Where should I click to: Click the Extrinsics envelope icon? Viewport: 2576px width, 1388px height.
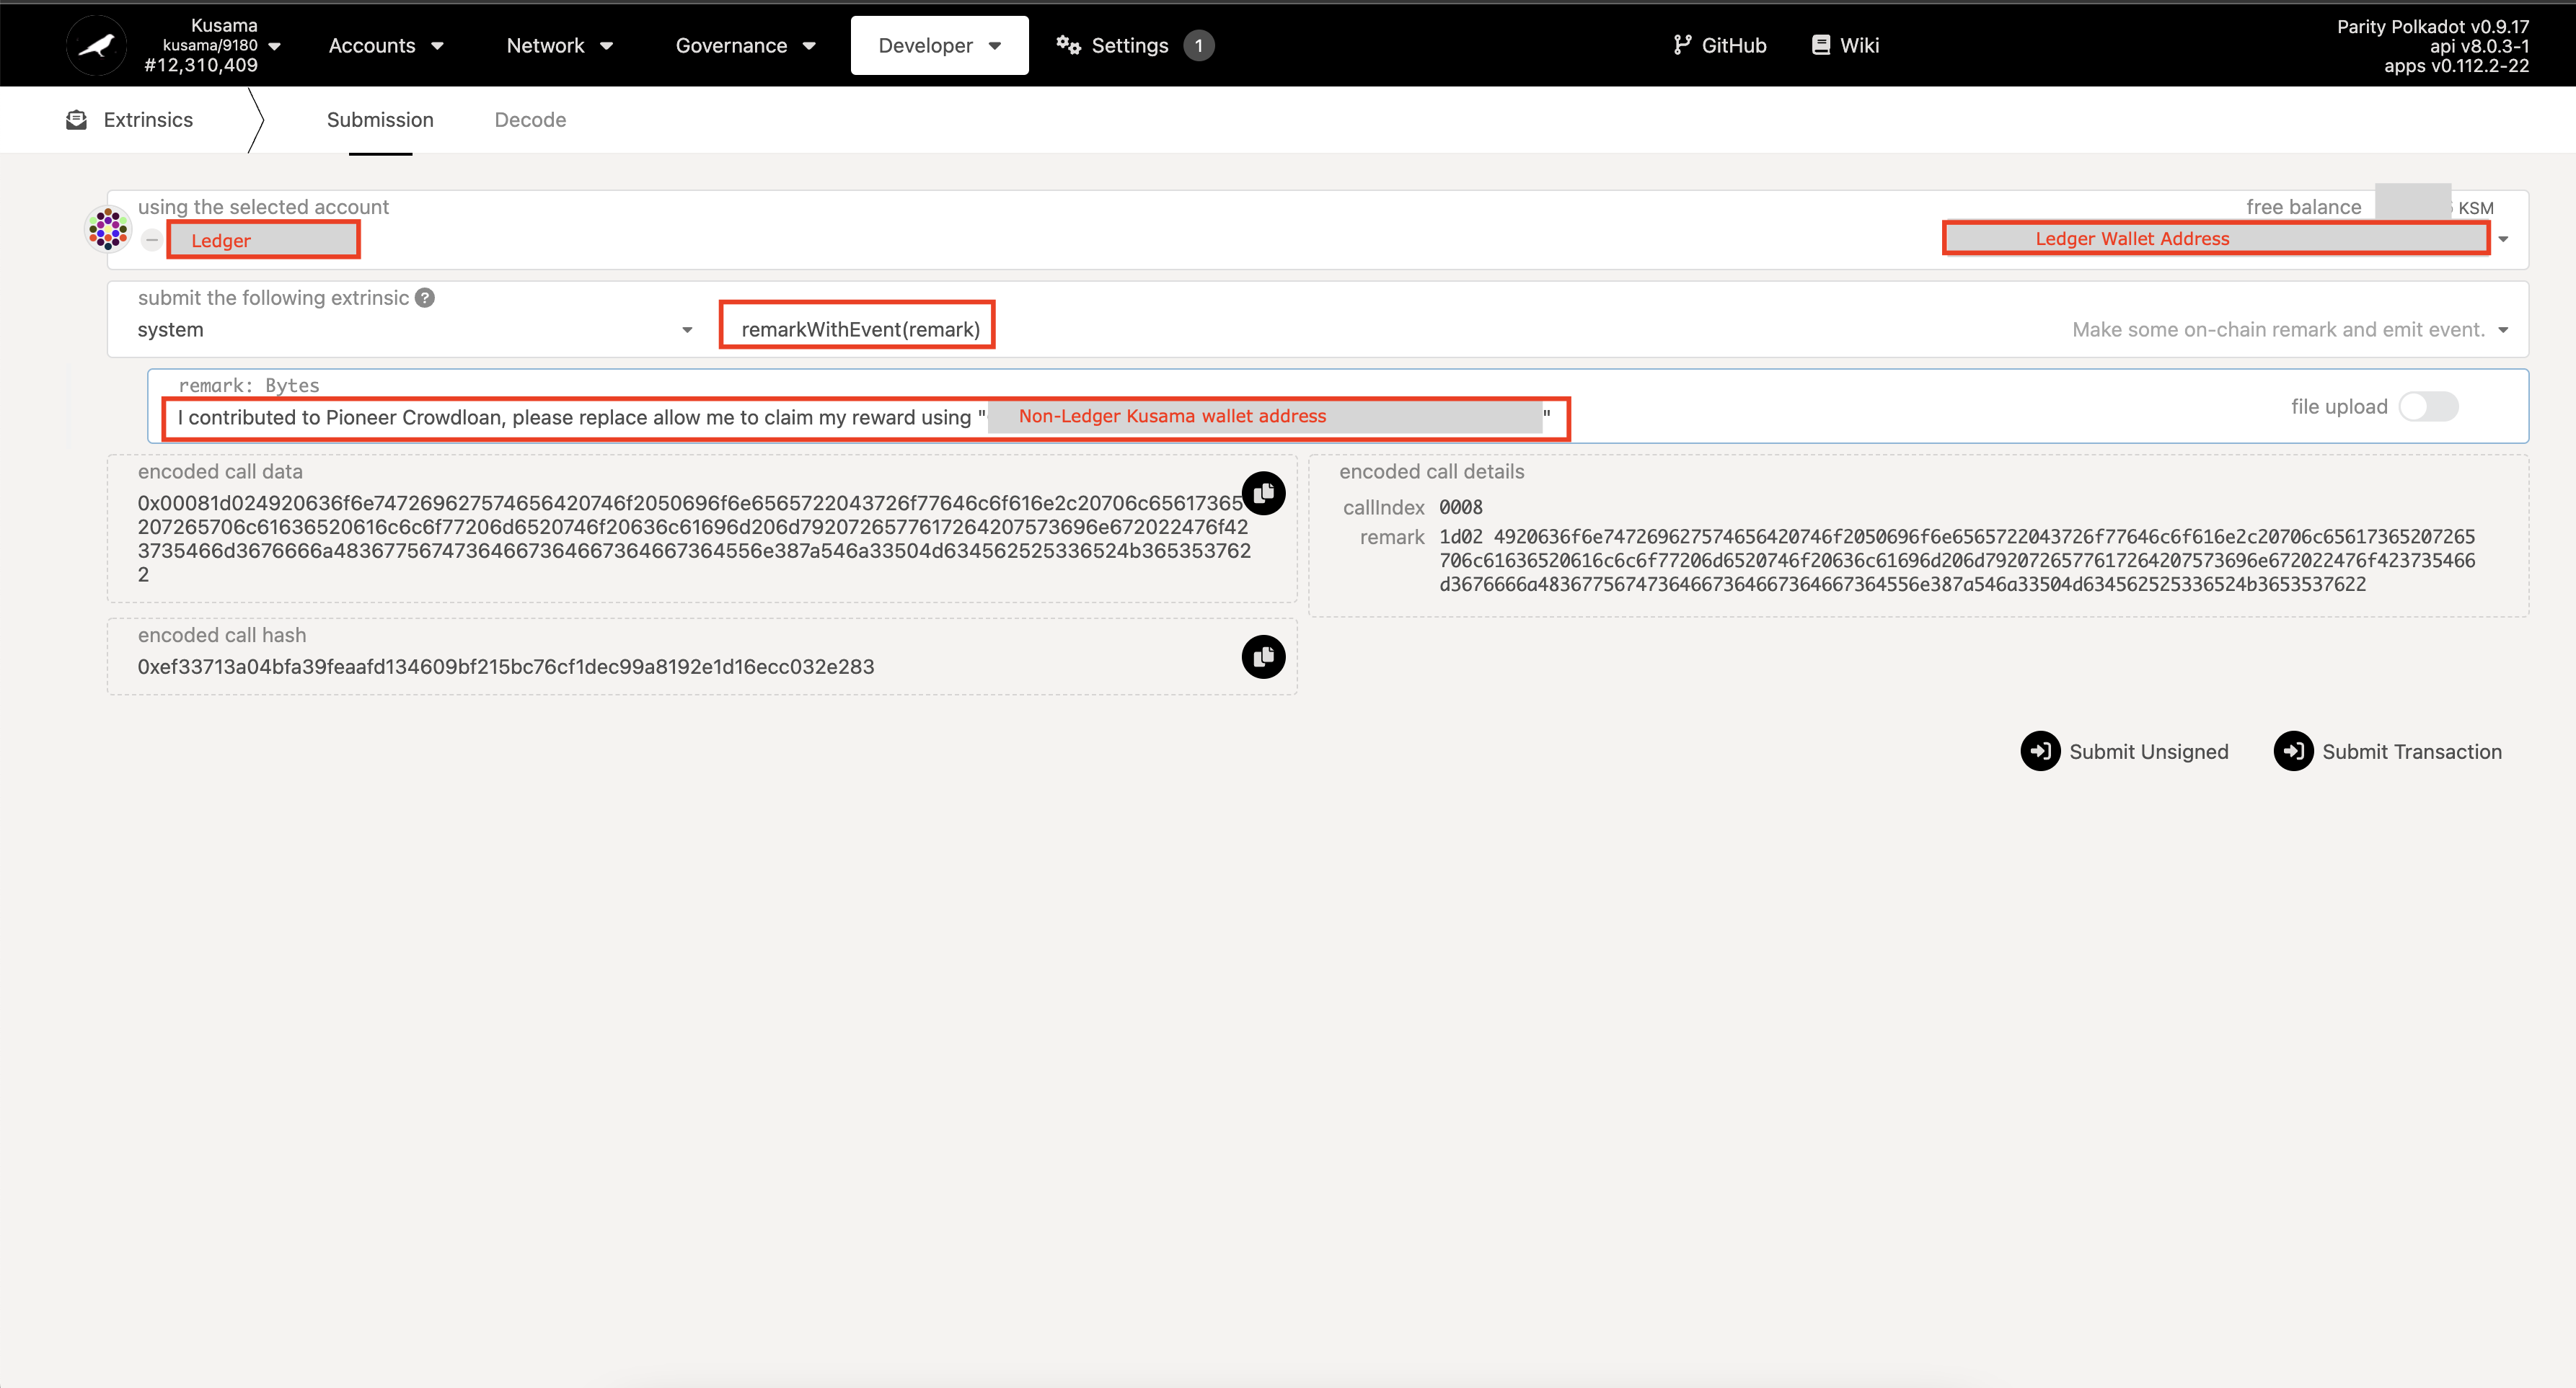(x=76, y=120)
